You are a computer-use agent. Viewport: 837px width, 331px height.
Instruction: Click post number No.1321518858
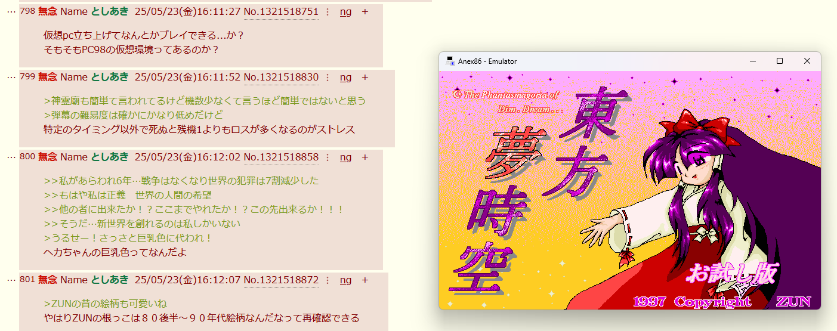(281, 157)
